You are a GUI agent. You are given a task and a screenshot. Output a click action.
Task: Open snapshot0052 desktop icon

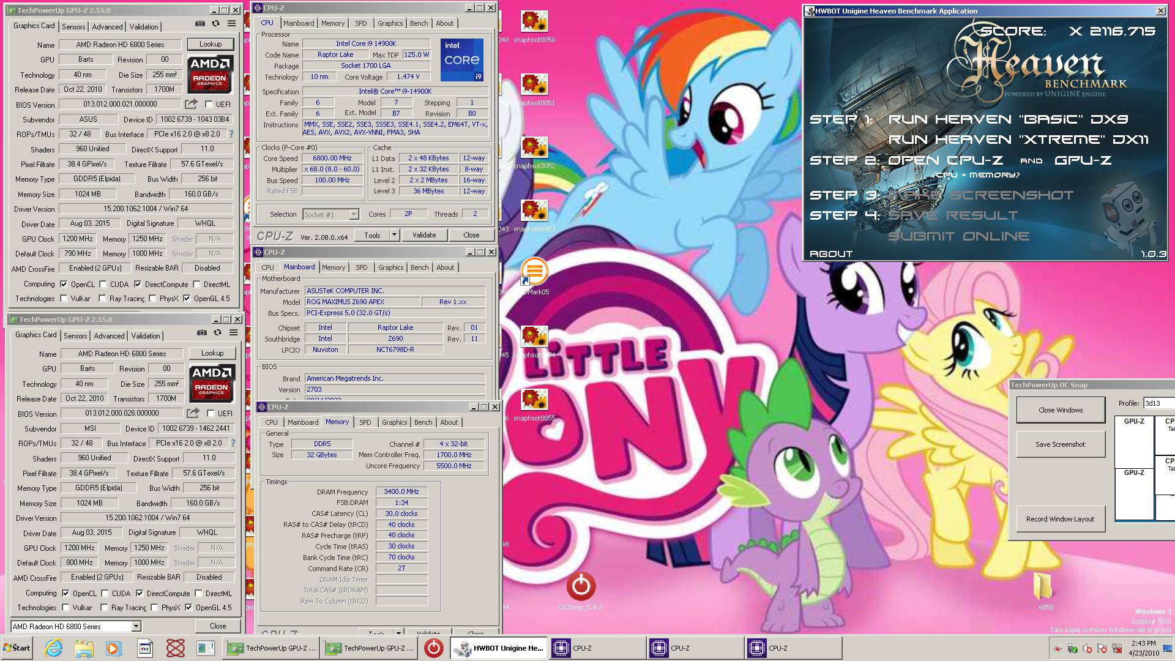(x=534, y=152)
